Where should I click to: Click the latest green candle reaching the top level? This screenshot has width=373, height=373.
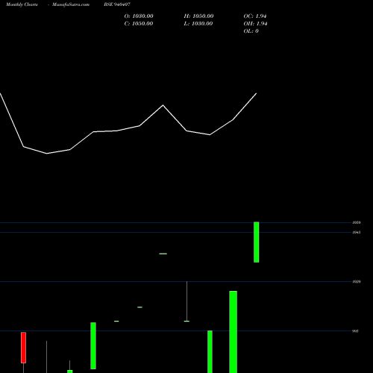click(257, 242)
